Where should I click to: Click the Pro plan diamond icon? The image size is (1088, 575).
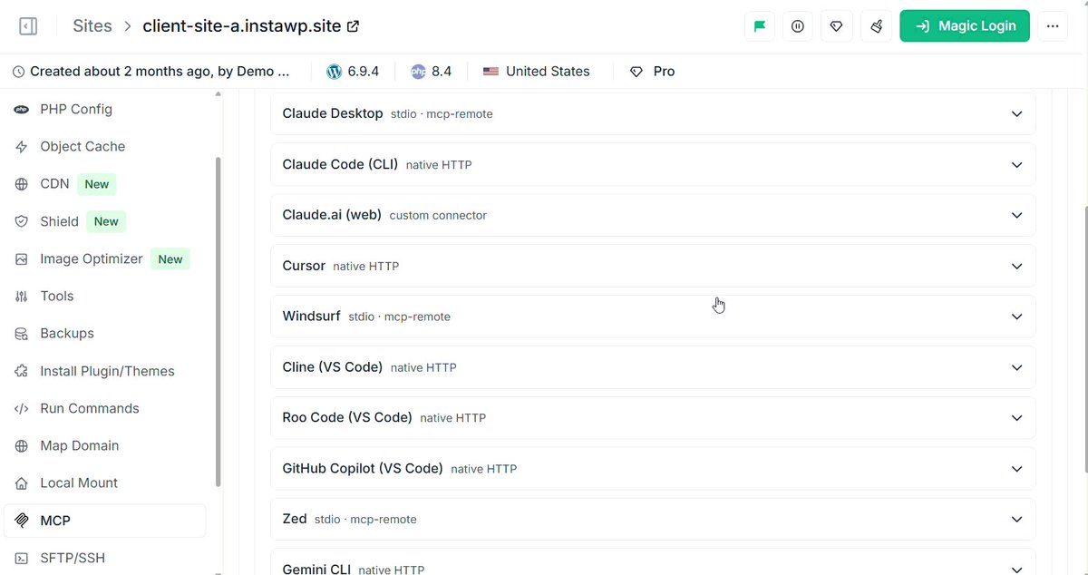[636, 71]
